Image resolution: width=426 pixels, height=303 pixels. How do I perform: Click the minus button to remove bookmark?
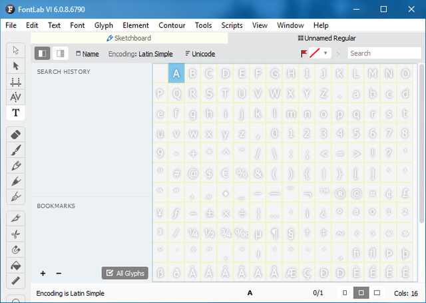point(58,273)
